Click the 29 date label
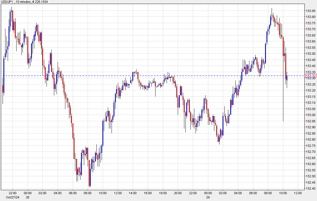 [208, 197]
